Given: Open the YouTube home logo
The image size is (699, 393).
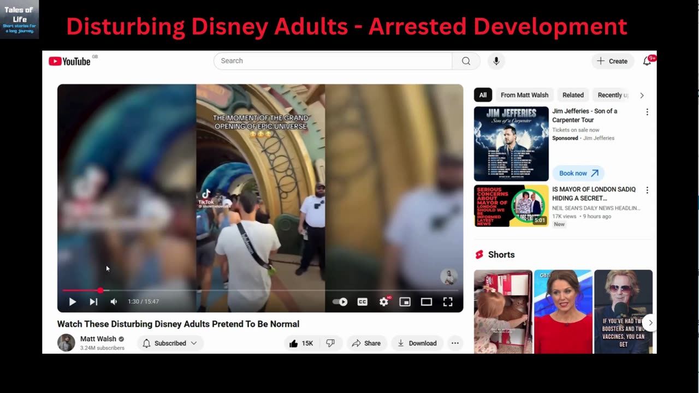Looking at the screenshot, I should pyautogui.click(x=69, y=61).
